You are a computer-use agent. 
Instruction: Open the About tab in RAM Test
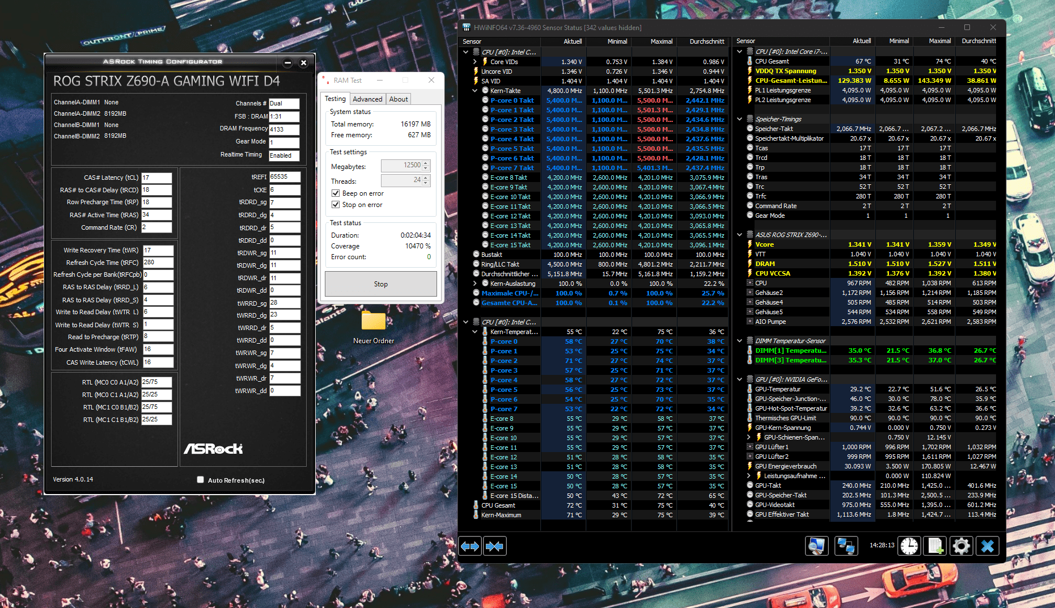click(399, 99)
